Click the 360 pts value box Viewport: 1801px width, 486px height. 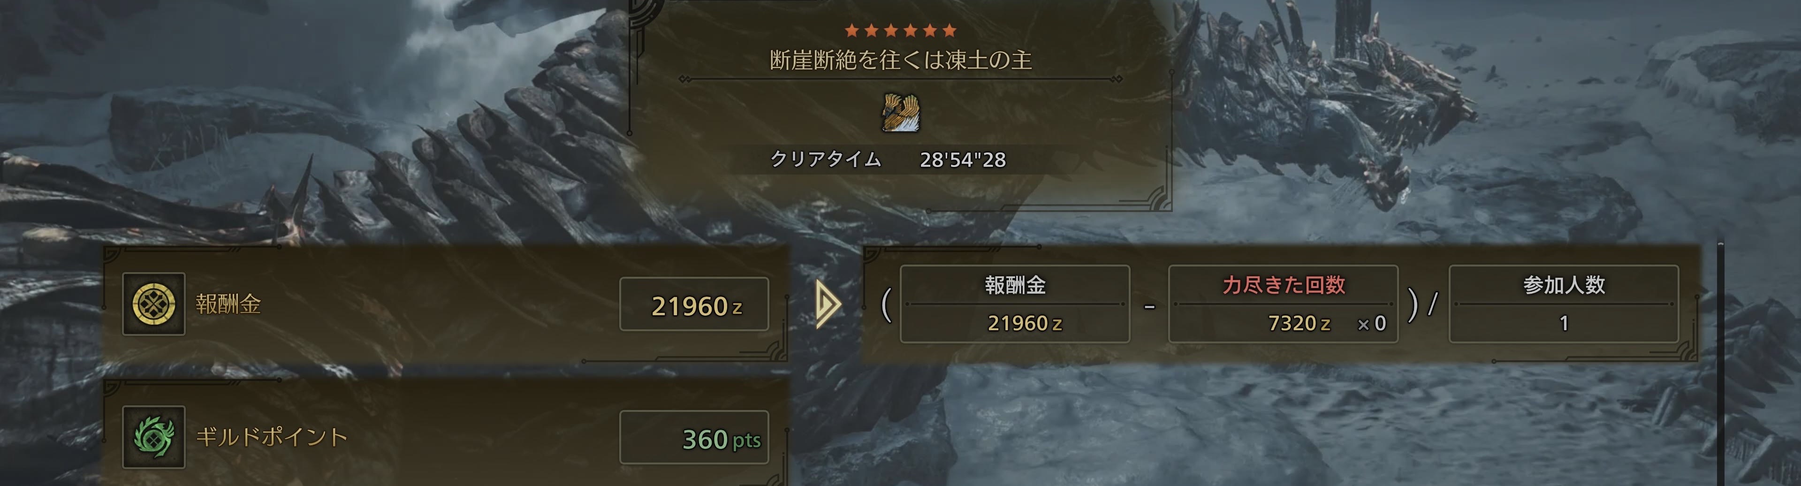pos(694,438)
